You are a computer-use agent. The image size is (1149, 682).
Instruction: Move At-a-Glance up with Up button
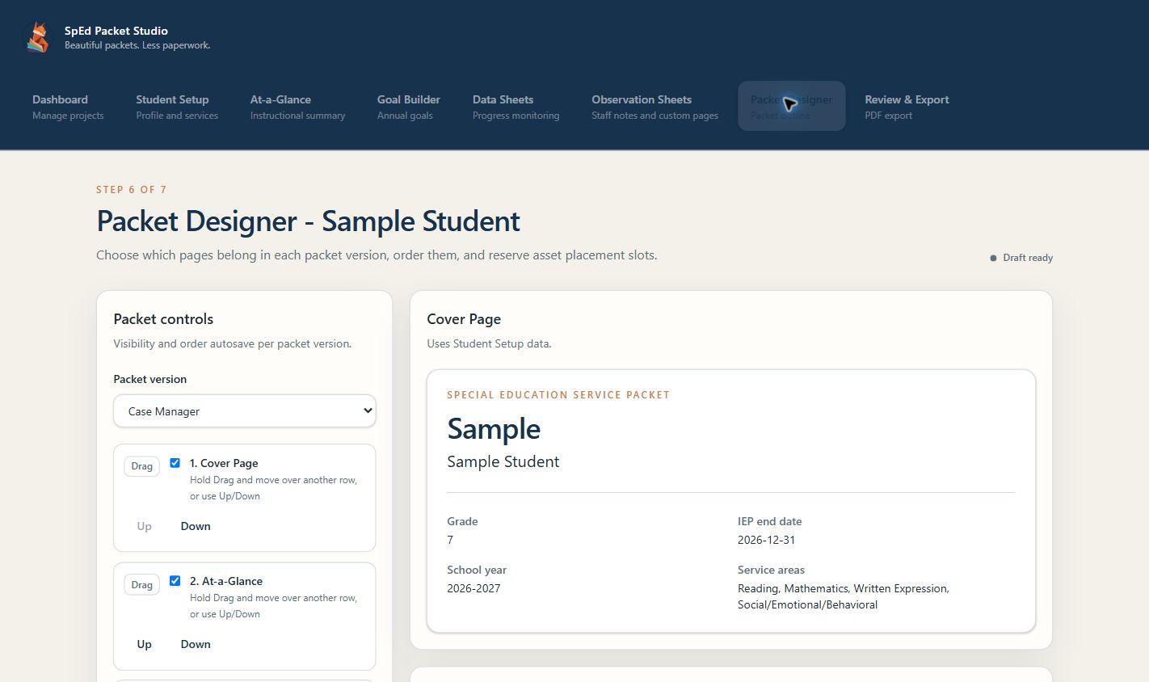coord(144,644)
